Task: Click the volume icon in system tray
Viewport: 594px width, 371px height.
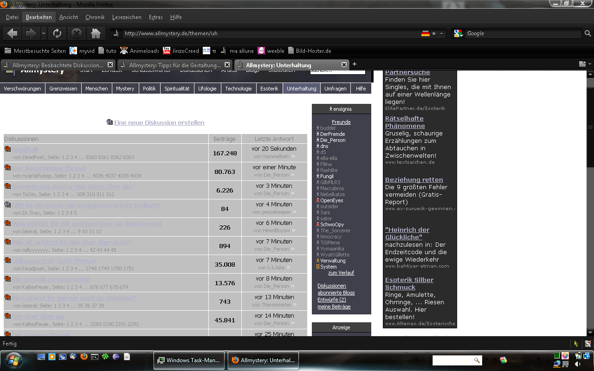Action: tap(578, 365)
